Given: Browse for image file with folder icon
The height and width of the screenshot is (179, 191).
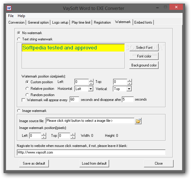Looking at the screenshot, I should pyautogui.click(x=138, y=121).
